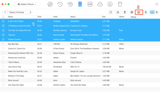Click the Pop genre cell
The width and height of the screenshot is (160, 96).
click(121, 30)
